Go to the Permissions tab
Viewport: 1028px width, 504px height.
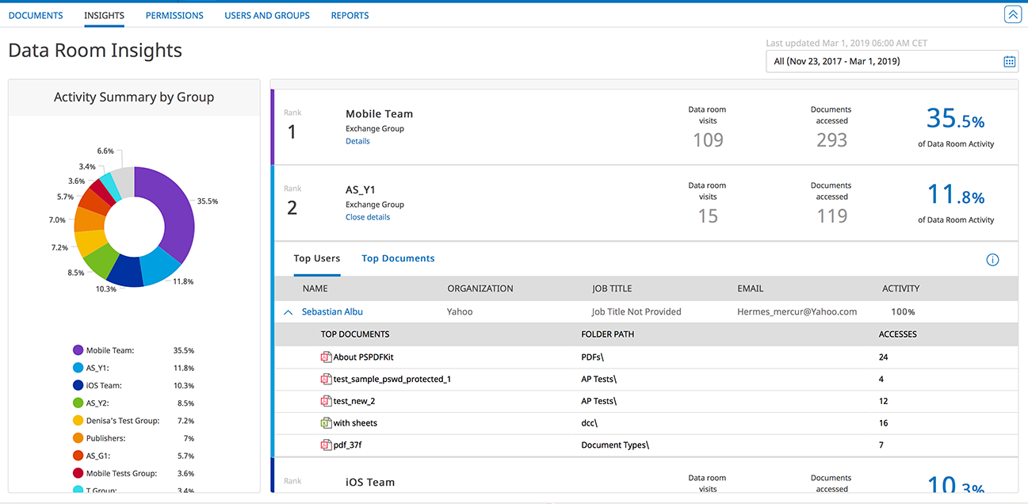point(174,14)
